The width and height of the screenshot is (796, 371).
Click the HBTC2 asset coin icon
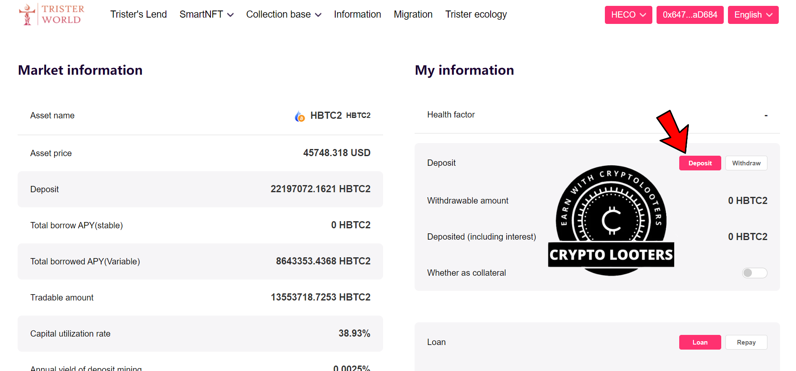pyautogui.click(x=300, y=116)
